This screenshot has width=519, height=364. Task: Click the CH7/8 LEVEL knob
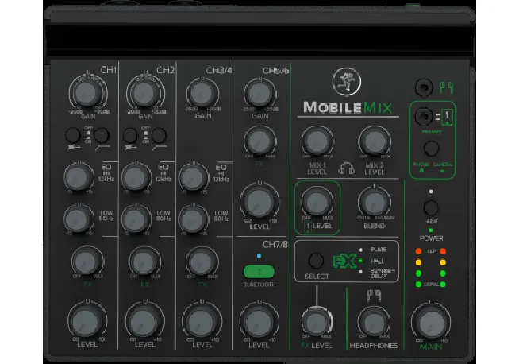(259, 322)
